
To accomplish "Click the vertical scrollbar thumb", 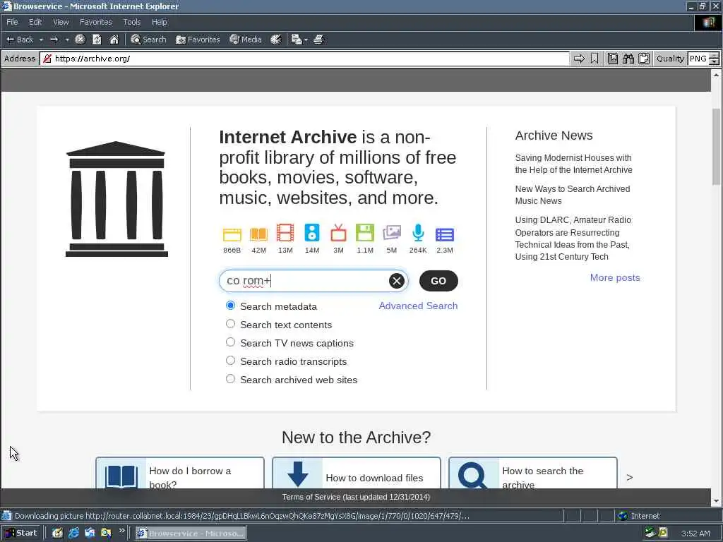I will click(x=716, y=147).
